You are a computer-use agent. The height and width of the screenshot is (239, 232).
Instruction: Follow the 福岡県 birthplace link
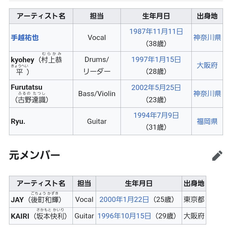(x=207, y=121)
